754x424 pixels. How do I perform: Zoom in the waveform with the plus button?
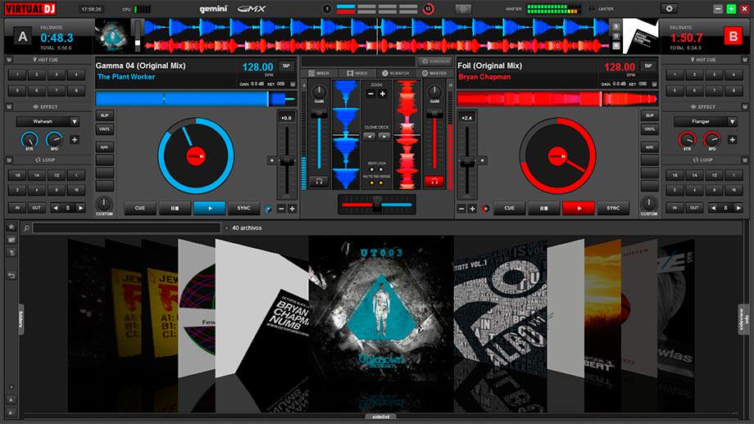pos(382,93)
